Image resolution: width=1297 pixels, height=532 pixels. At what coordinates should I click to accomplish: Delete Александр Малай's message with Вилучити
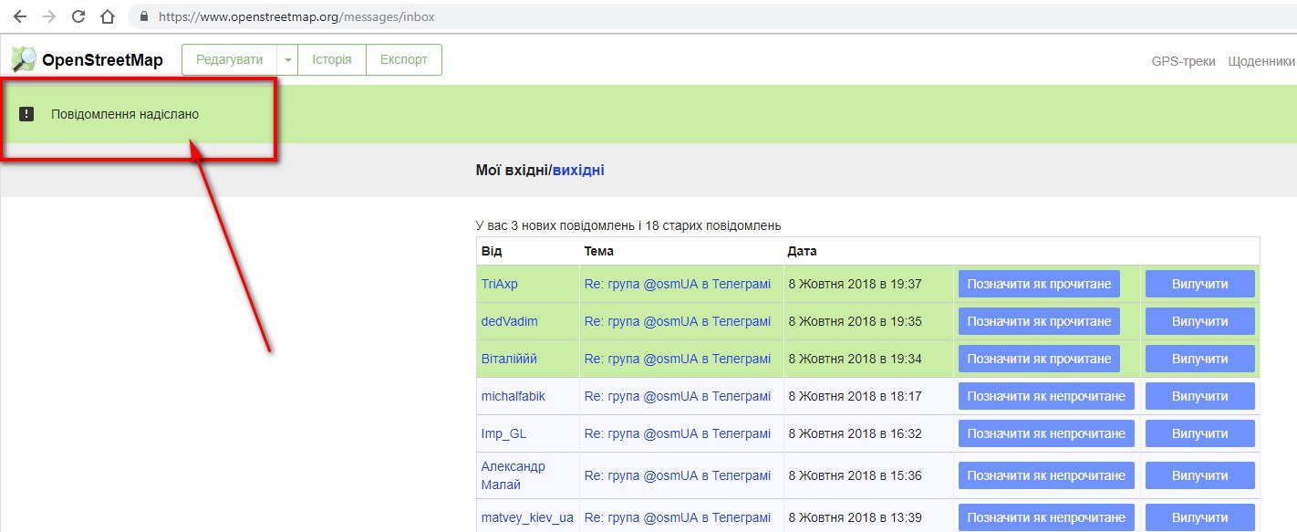tap(1200, 475)
